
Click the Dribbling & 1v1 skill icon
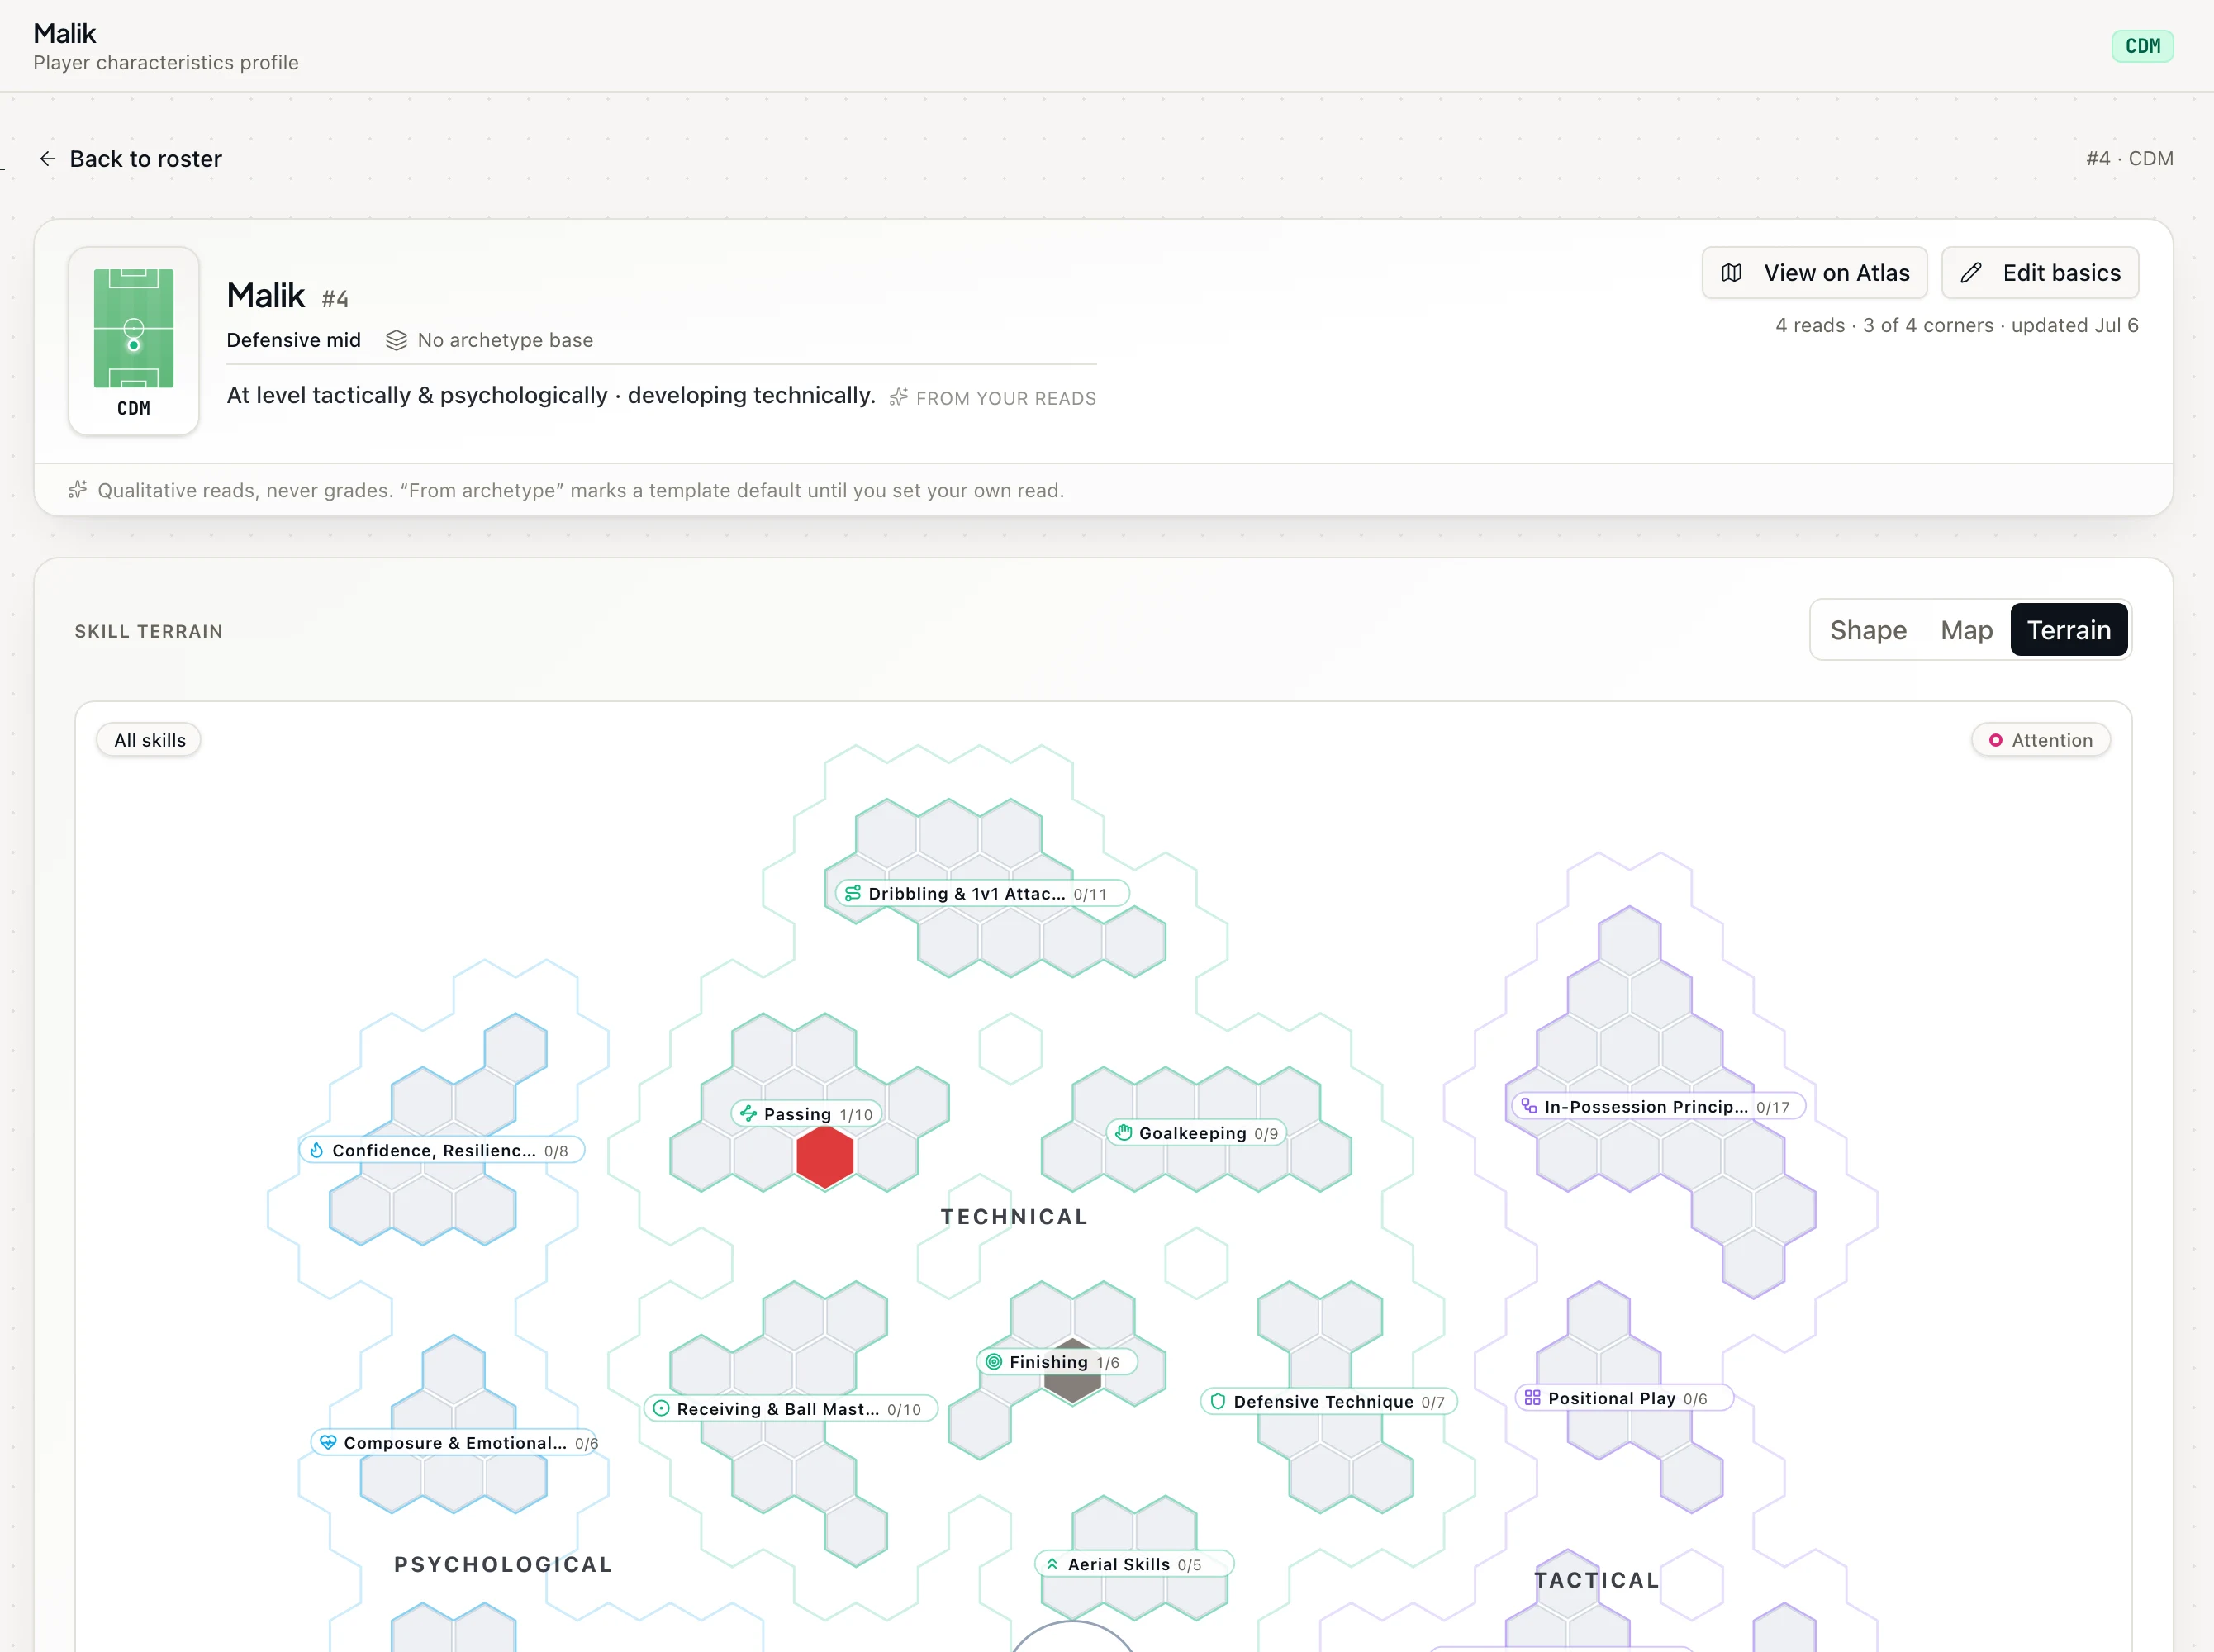[852, 893]
